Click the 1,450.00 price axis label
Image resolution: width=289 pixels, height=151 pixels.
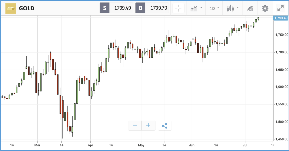coord(282,139)
